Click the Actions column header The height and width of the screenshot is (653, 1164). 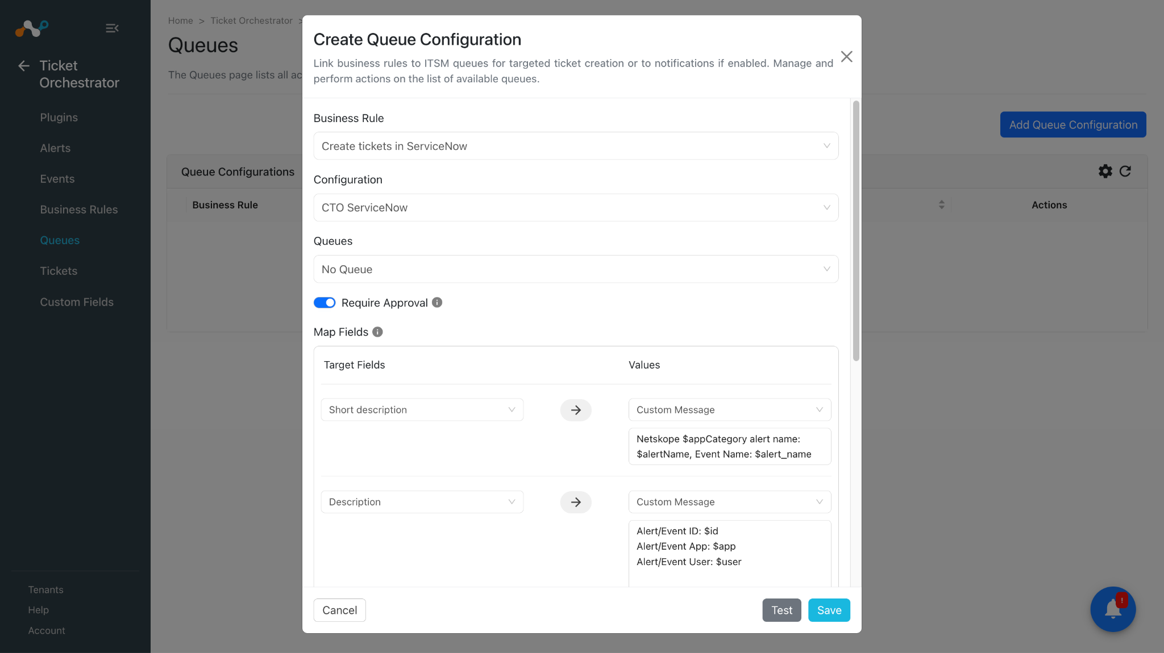click(x=1049, y=205)
